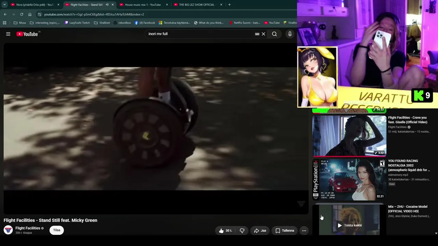Start voice search with the microphone
Screen dimensions: 438x246
pyautogui.click(x=290, y=34)
